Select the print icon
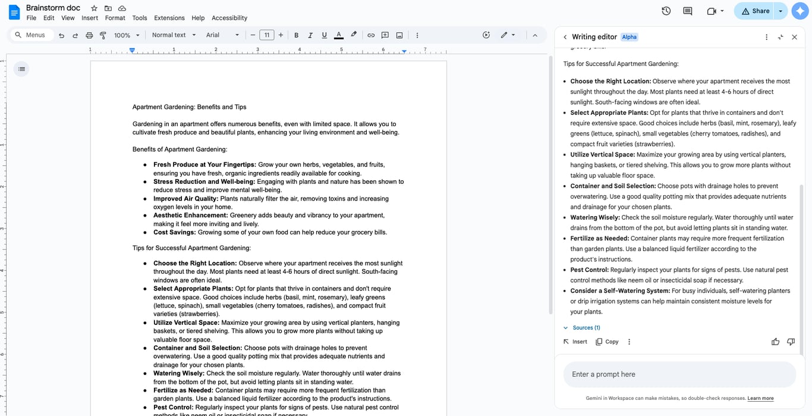Viewport: 812px width, 416px height. pos(89,35)
